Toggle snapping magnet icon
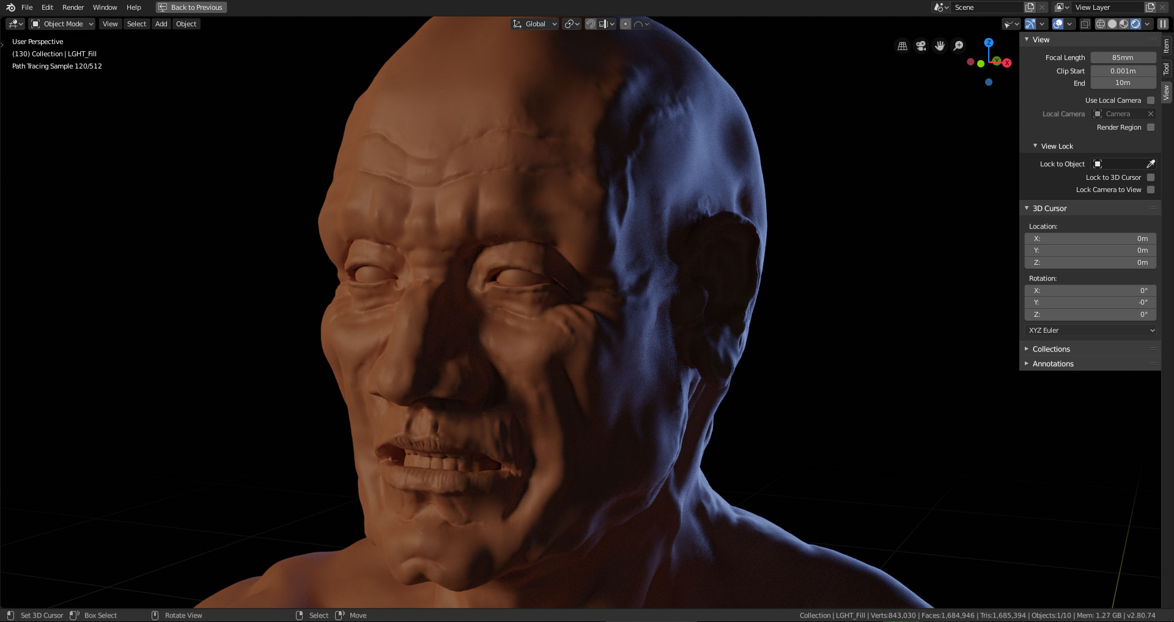The width and height of the screenshot is (1174, 622). click(591, 24)
